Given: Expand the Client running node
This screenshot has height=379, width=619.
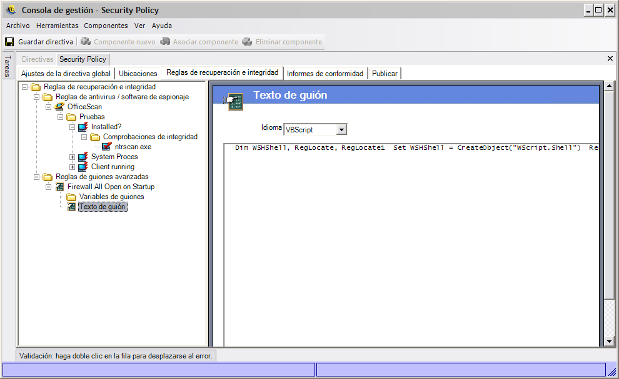Looking at the screenshot, I should coord(73,167).
